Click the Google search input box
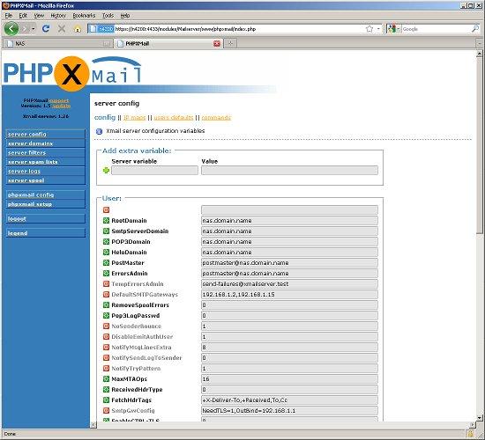Image resolution: width=485 pixels, height=440 pixels. [436, 29]
